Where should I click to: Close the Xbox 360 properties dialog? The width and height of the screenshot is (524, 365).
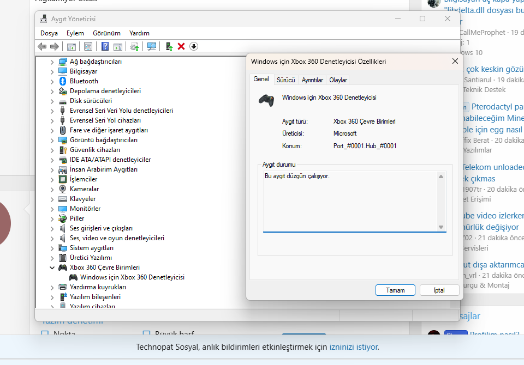coord(455,62)
